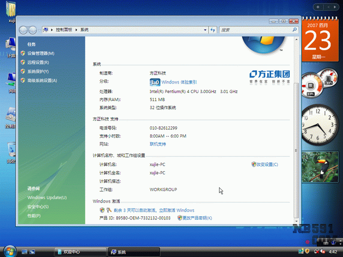
Task: Expand the arrow after 控制面板 breadcrumb
Action: [77, 30]
